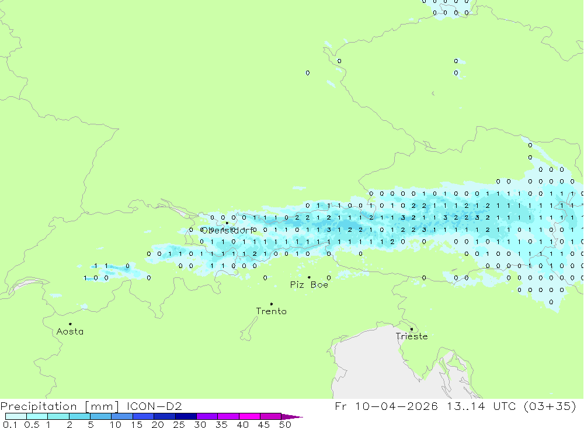
Task: Click the Aosta city label
Action: 70,331
